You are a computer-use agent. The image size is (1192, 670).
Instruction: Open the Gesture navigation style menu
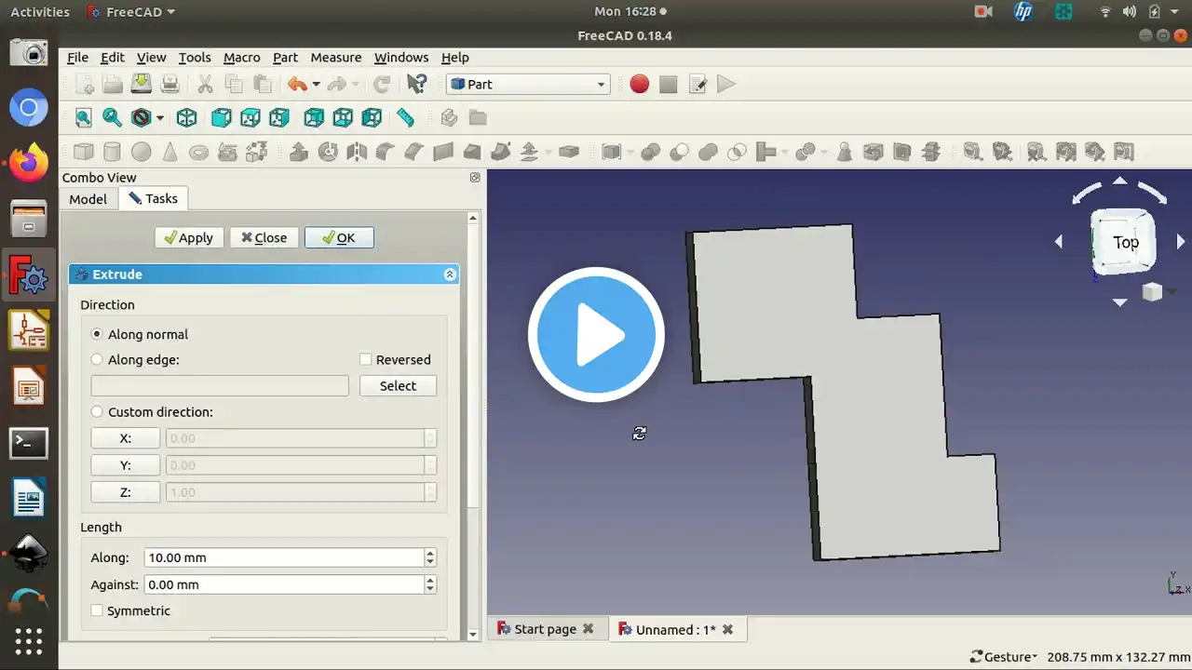(x=1004, y=656)
